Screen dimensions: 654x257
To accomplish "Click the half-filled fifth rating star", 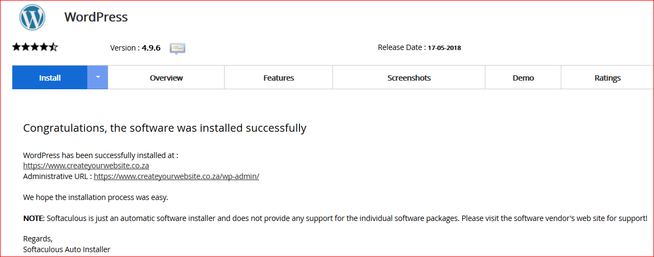I will tap(53, 47).
